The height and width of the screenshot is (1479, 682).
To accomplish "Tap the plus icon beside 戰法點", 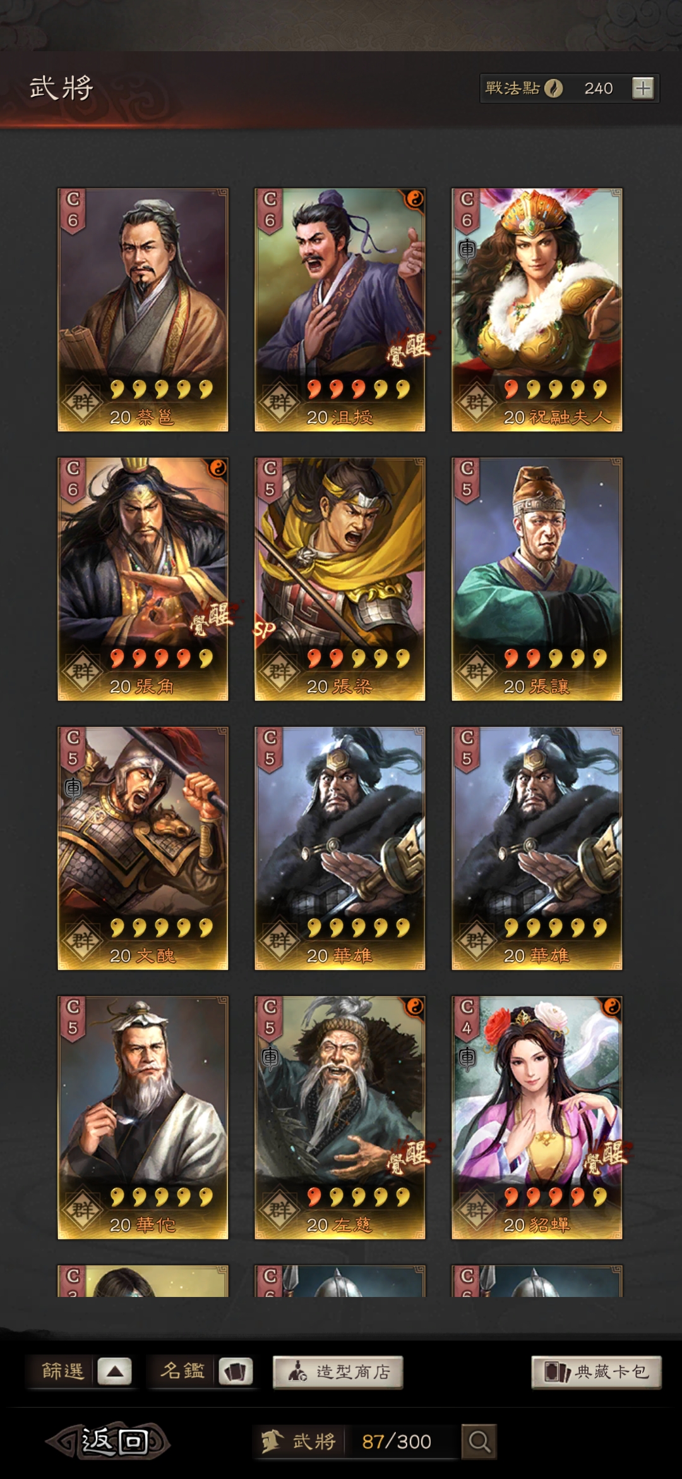I will pyautogui.click(x=643, y=88).
